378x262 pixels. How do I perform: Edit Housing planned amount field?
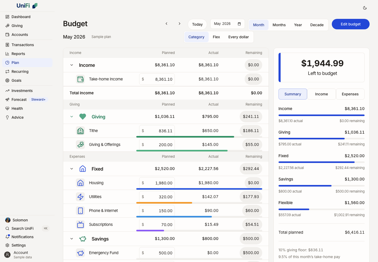[x=157, y=183]
